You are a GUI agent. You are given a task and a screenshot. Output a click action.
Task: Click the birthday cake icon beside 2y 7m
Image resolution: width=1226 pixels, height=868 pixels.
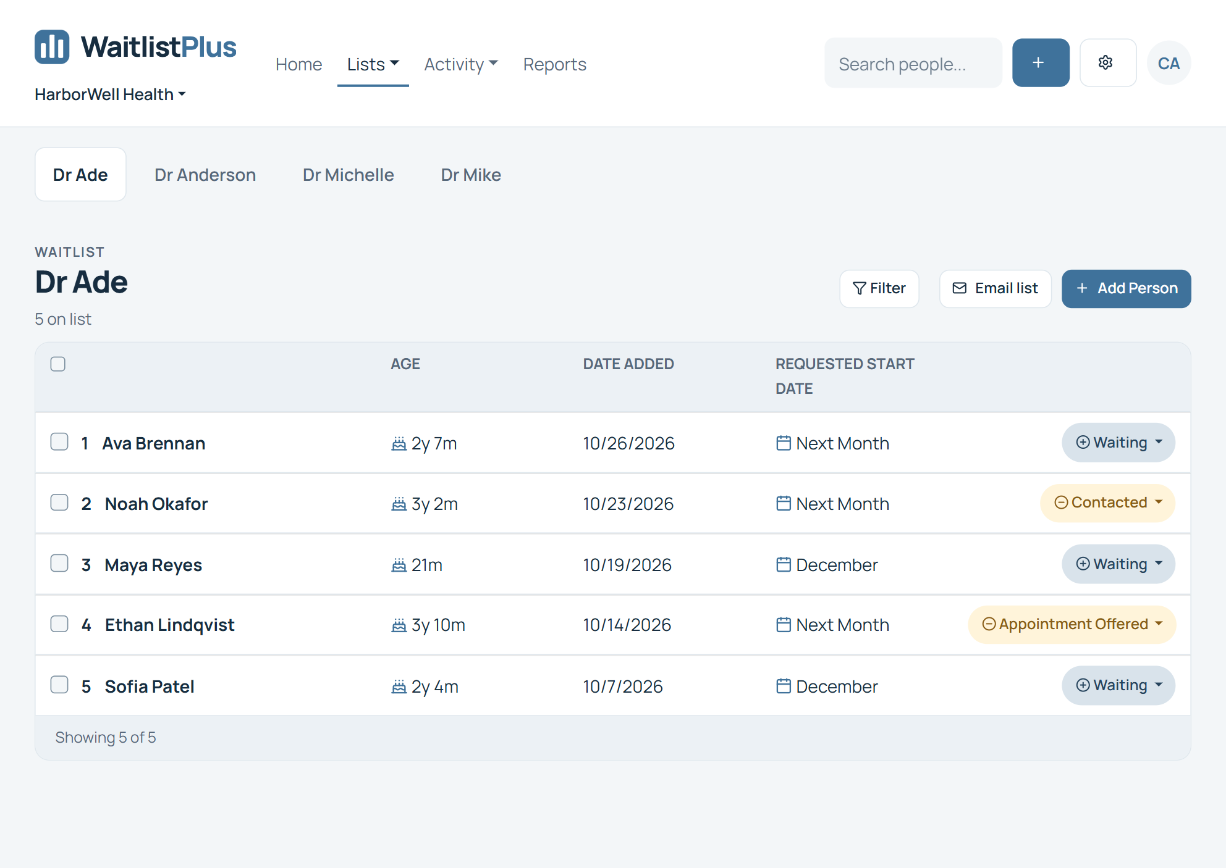click(399, 443)
